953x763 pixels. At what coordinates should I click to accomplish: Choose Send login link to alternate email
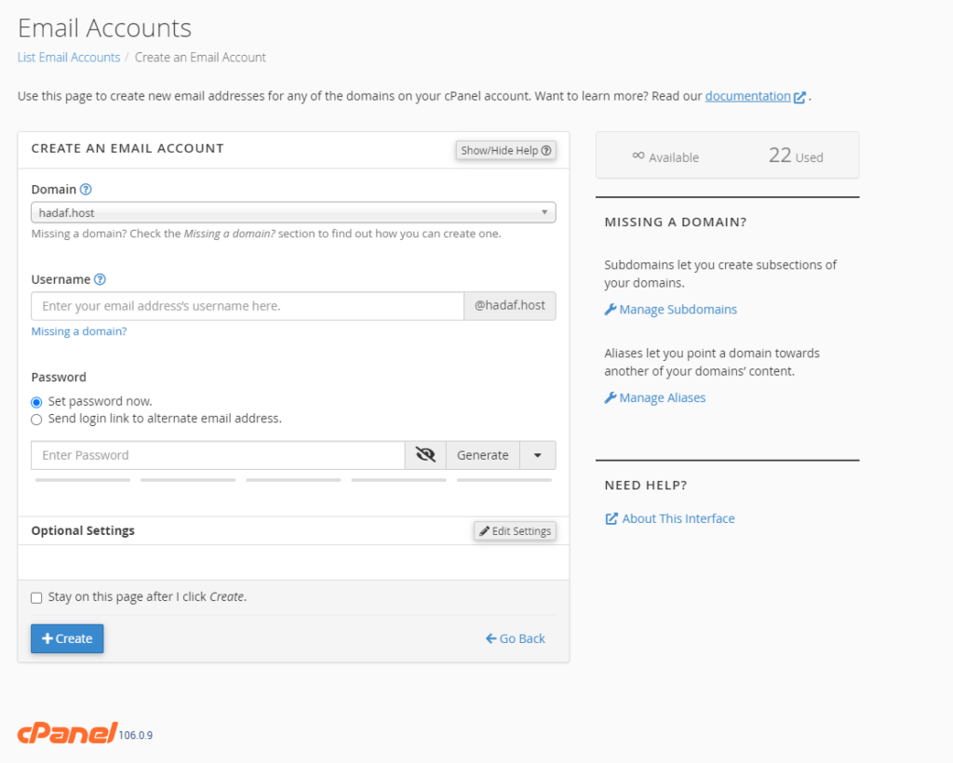click(x=36, y=420)
